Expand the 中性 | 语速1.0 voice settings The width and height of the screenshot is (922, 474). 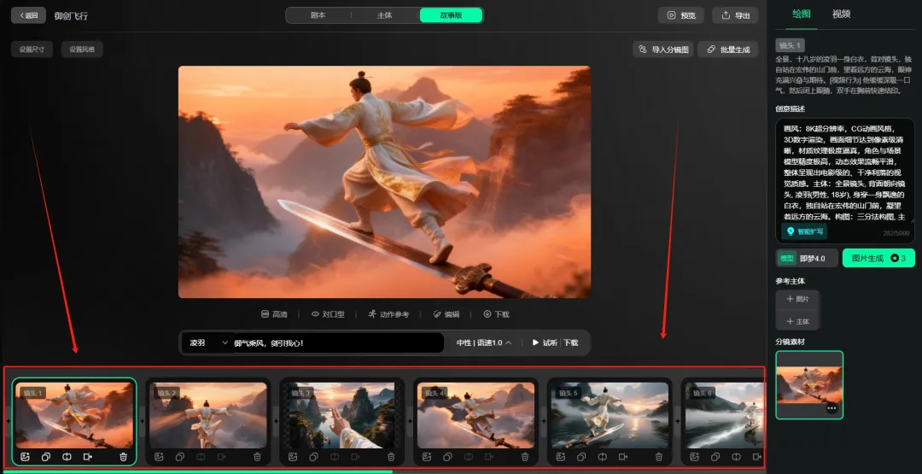tap(484, 342)
